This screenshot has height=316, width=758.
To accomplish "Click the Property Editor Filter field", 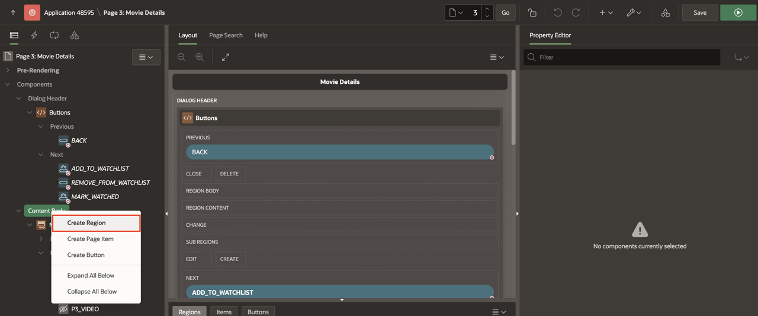I will pos(627,57).
